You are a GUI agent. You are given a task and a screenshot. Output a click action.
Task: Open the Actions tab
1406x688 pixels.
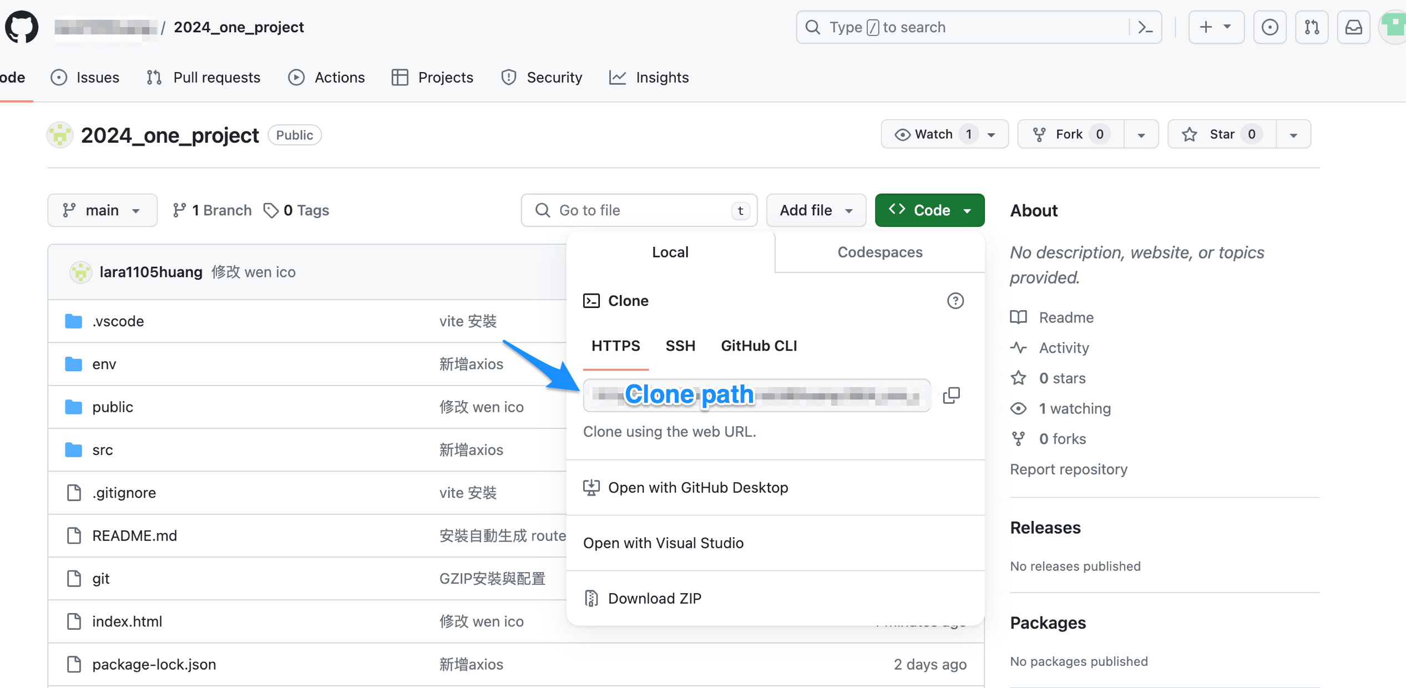click(x=327, y=77)
